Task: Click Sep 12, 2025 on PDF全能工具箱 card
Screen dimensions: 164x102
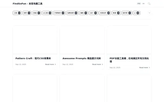Action: coord(115,68)
